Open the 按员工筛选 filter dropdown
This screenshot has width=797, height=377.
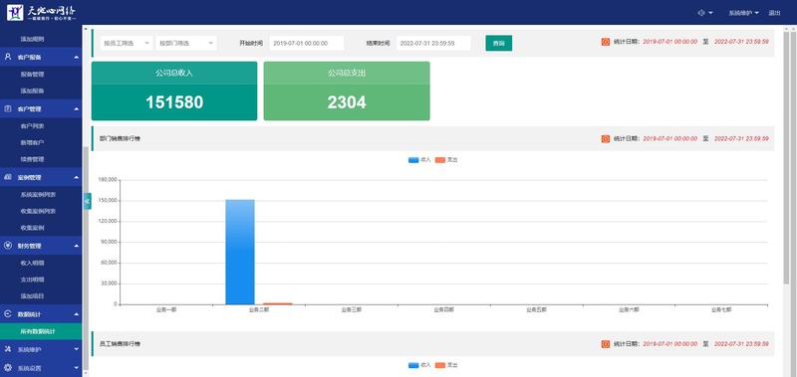pos(127,43)
